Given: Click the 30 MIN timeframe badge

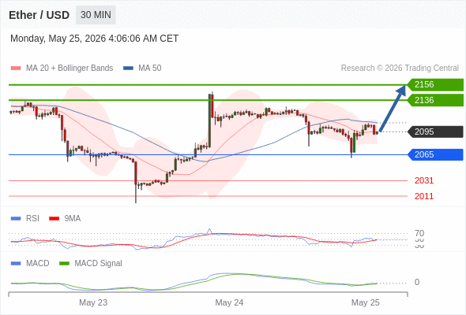Looking at the screenshot, I should pyautogui.click(x=96, y=15).
